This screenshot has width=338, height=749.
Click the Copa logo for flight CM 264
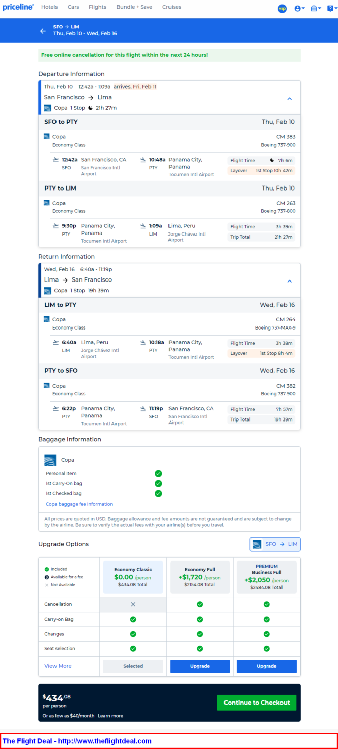coord(47,319)
